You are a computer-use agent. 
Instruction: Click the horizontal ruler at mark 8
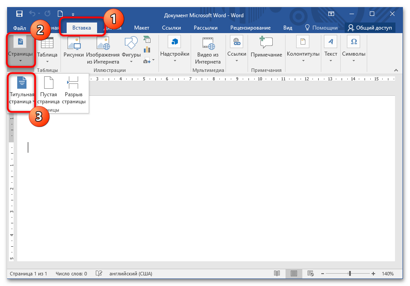[214, 79]
